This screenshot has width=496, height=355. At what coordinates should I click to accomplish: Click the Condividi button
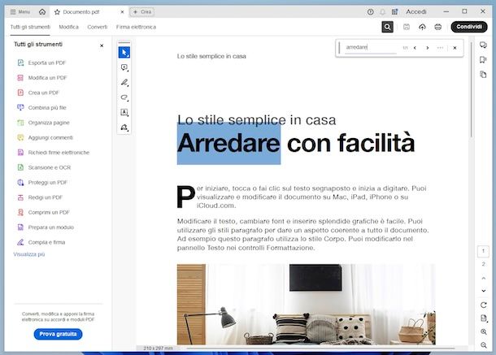click(469, 27)
